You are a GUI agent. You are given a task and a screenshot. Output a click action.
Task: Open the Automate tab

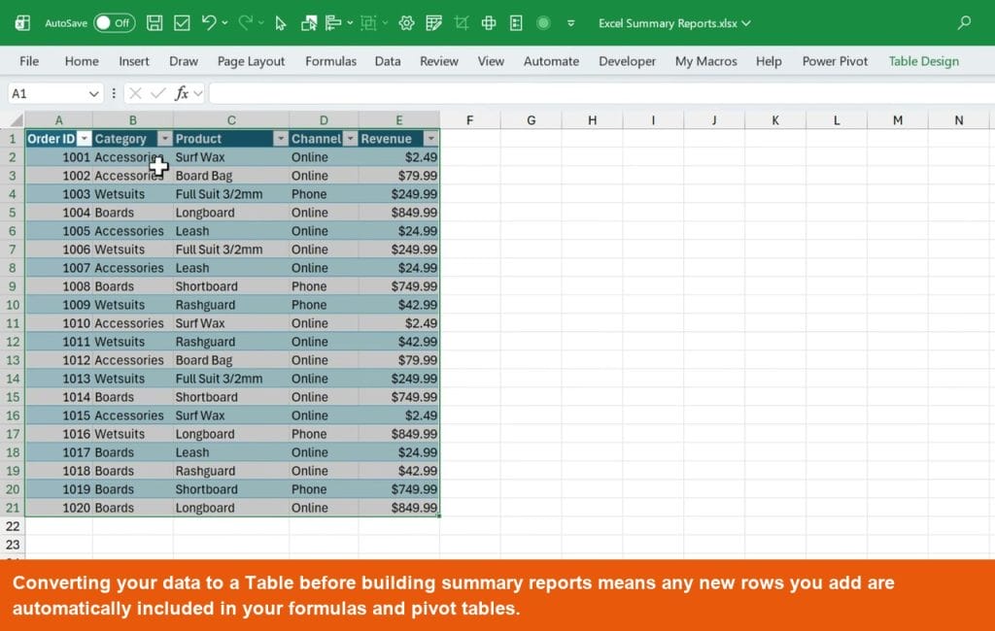552,61
